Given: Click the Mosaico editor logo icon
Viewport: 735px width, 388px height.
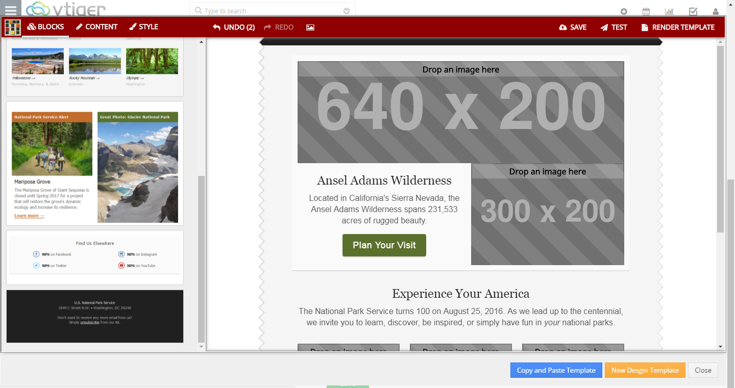Looking at the screenshot, I should click(x=13, y=28).
